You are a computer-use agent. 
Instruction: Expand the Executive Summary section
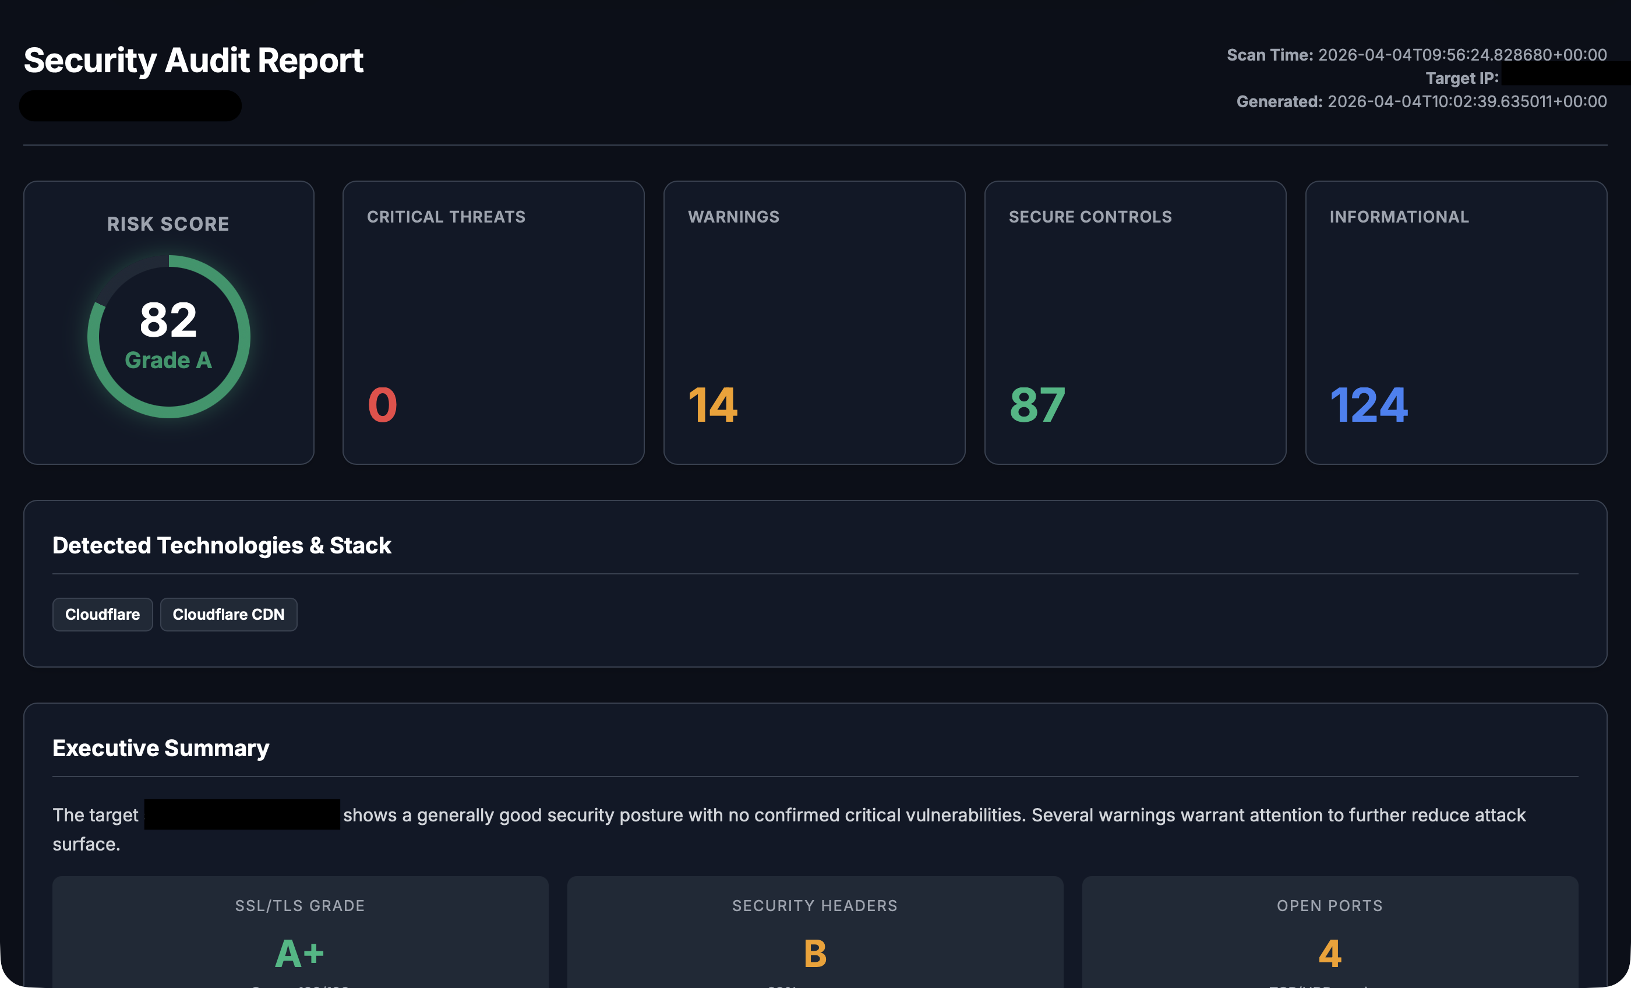click(160, 747)
